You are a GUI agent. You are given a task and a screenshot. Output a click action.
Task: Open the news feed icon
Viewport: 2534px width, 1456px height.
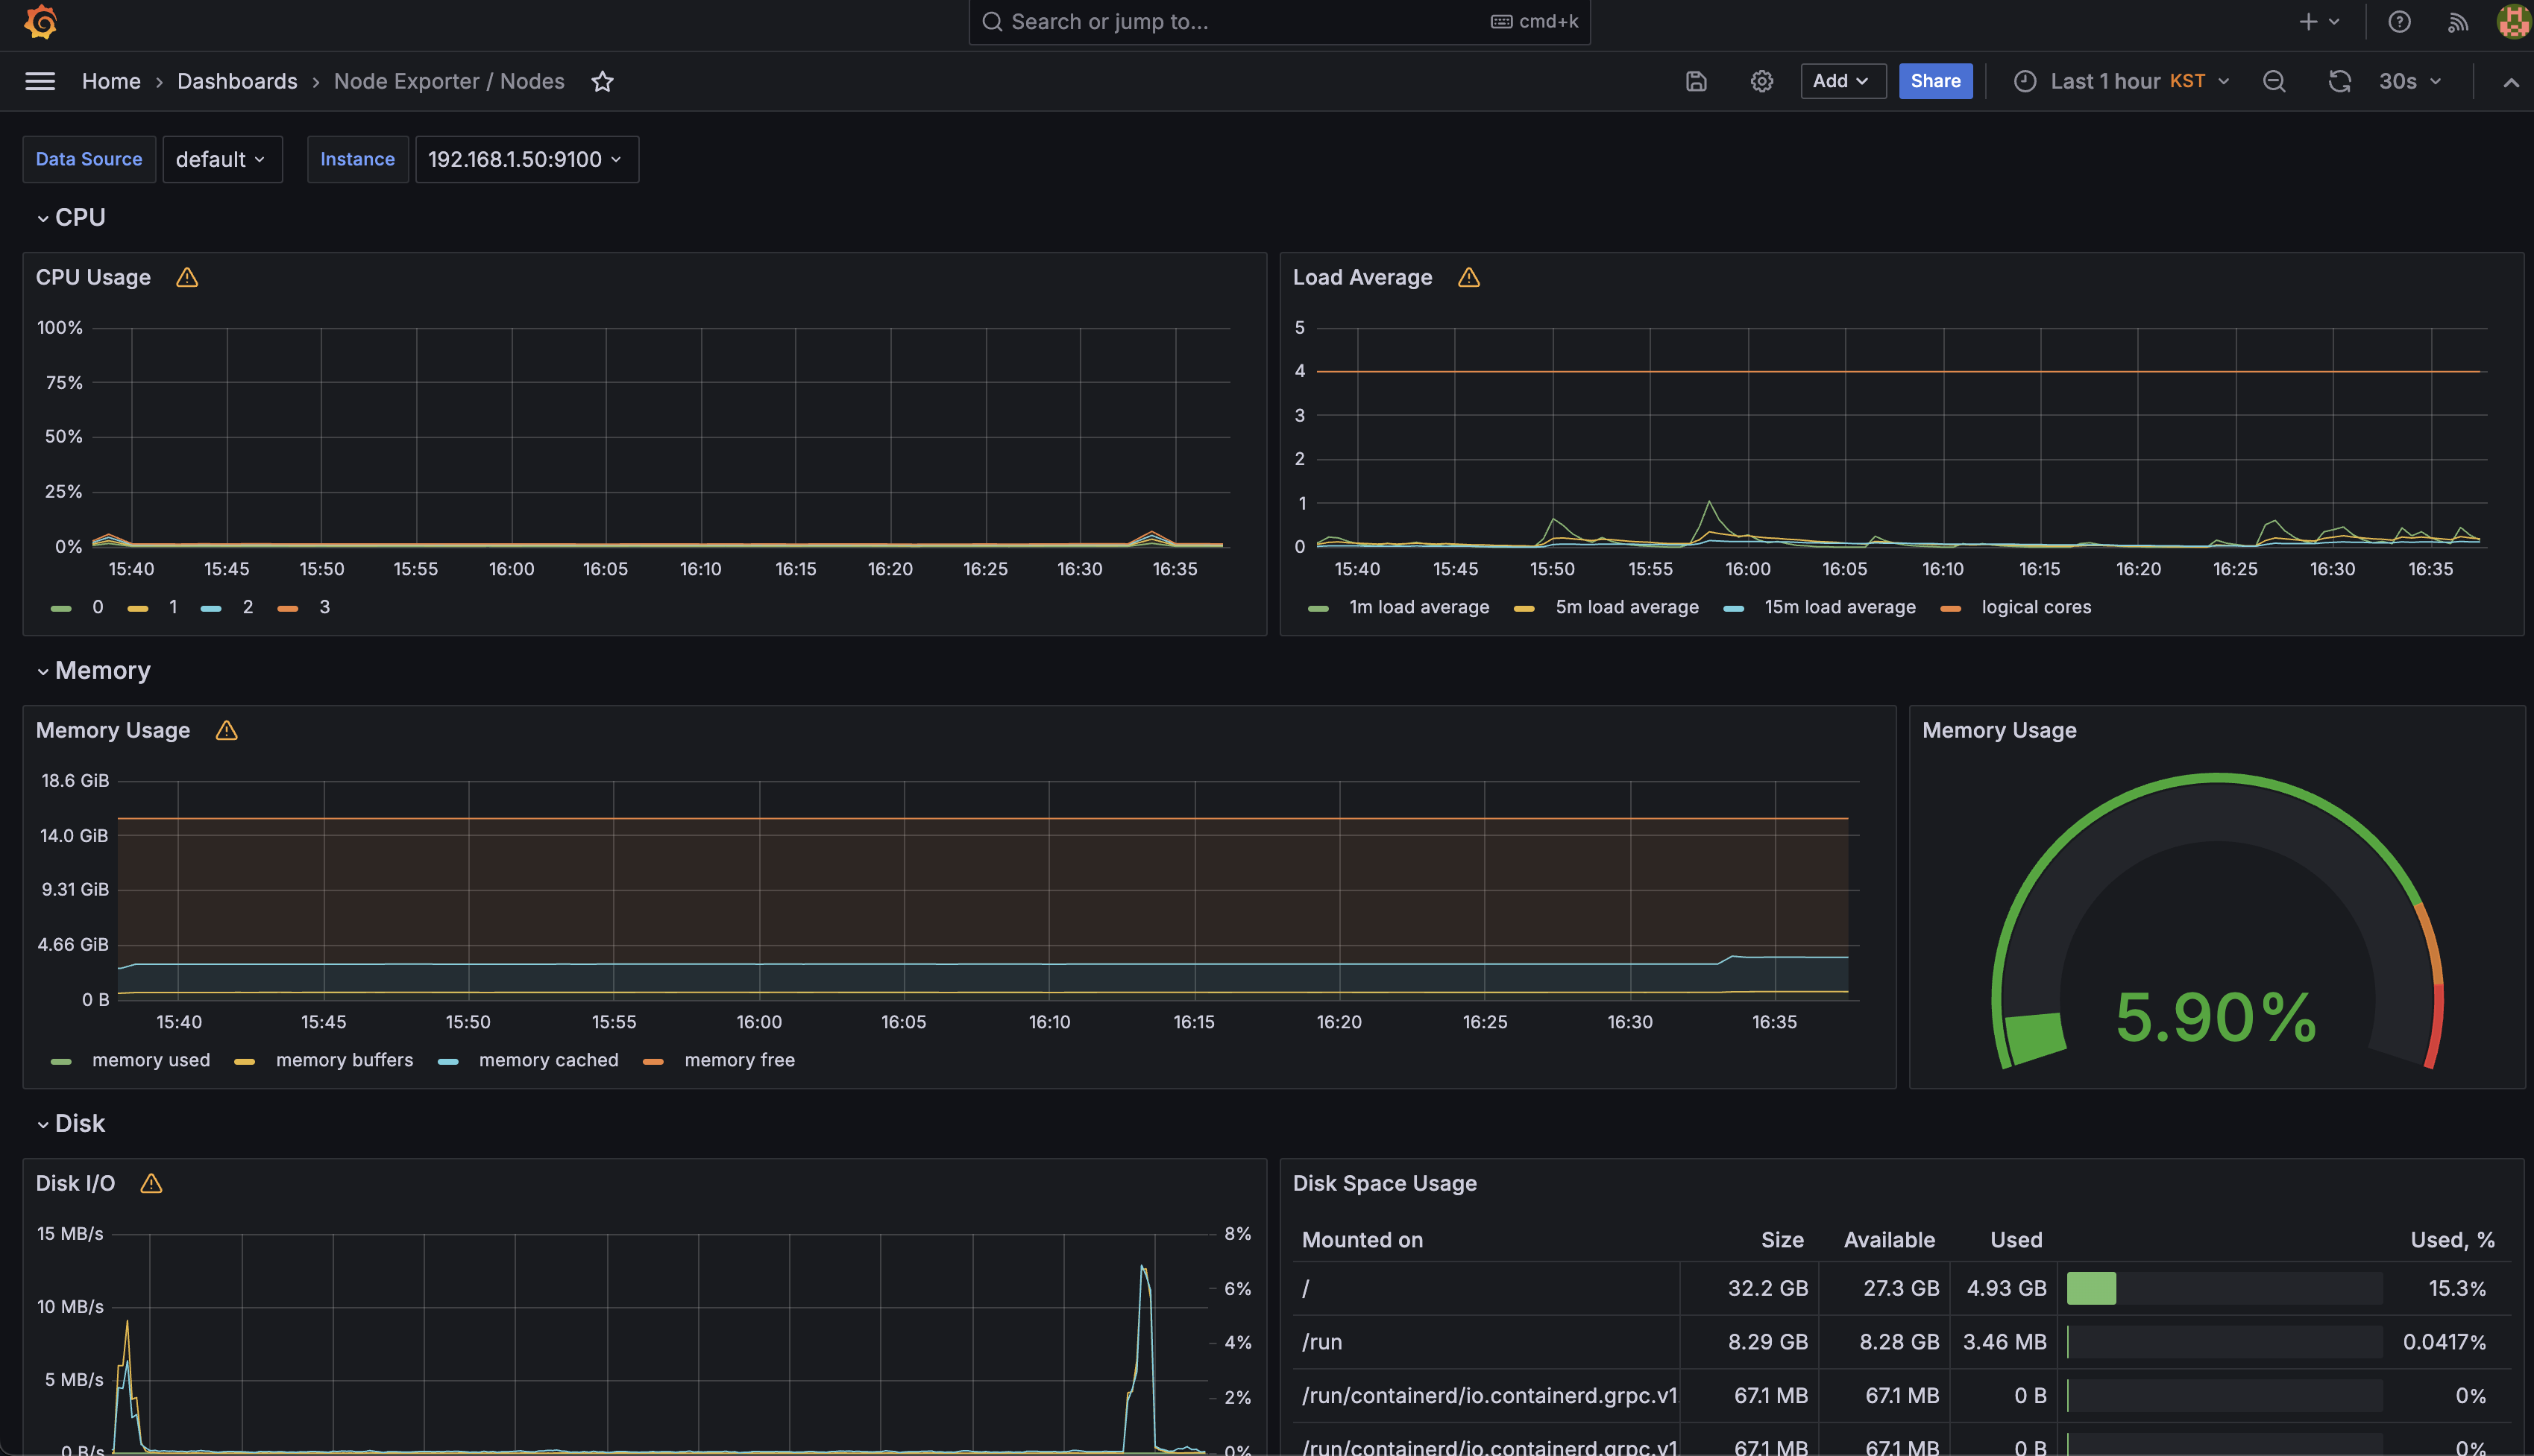(x=2458, y=22)
